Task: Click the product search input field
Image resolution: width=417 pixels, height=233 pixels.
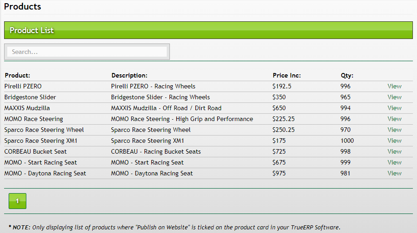Action: point(87,52)
